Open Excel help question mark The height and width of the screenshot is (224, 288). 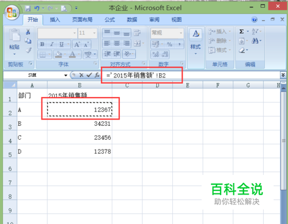(x=255, y=20)
